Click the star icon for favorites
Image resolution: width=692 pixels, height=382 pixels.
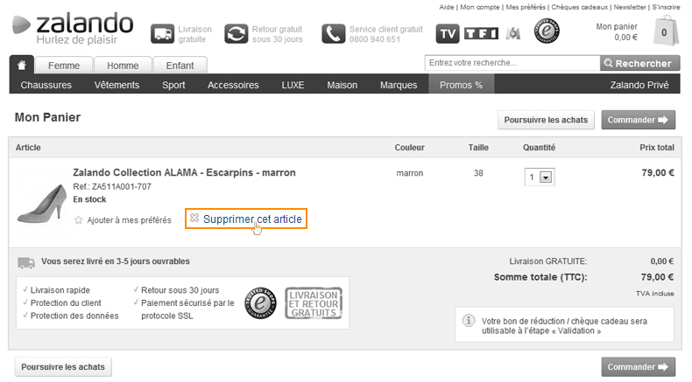tap(79, 220)
